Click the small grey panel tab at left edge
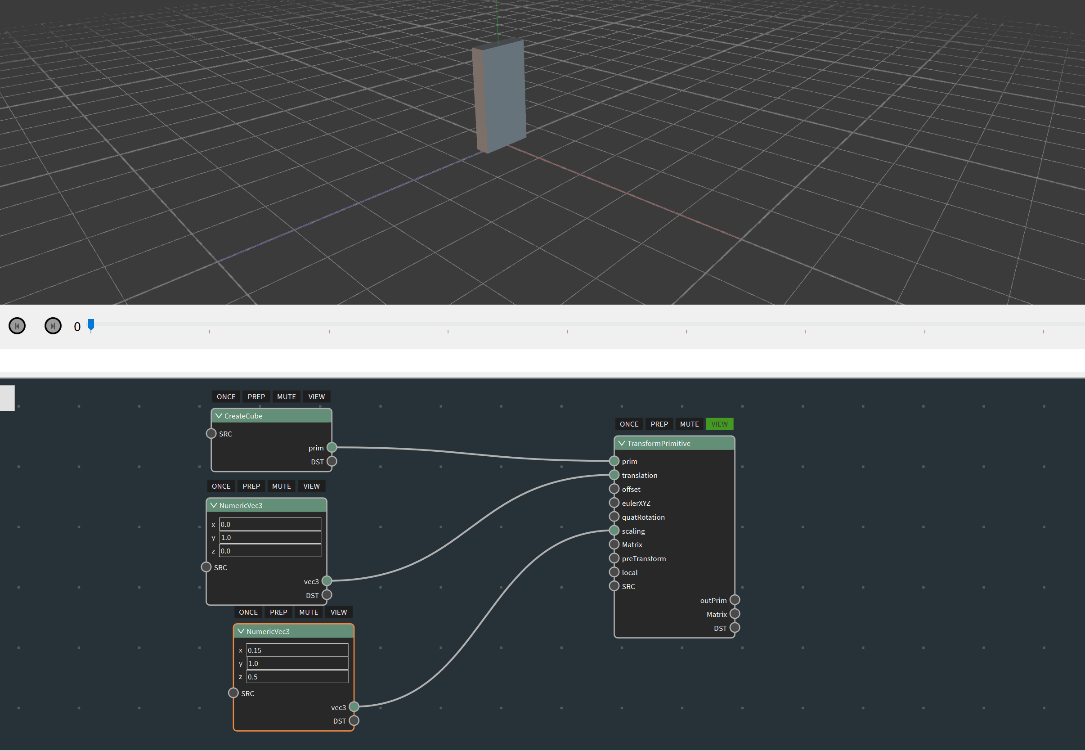 tap(7, 398)
